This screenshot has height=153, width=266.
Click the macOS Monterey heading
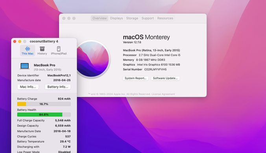pyautogui.click(x=146, y=37)
